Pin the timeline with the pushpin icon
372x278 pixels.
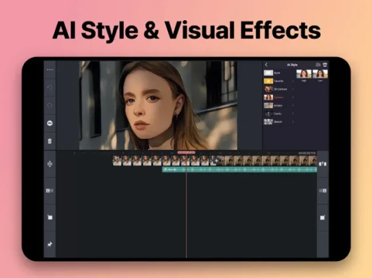pos(50,244)
